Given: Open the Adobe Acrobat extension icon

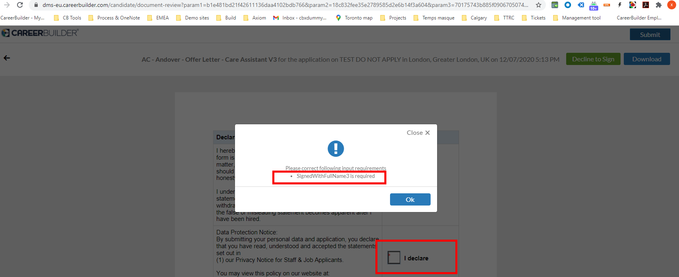Looking at the screenshot, I should point(646,5).
